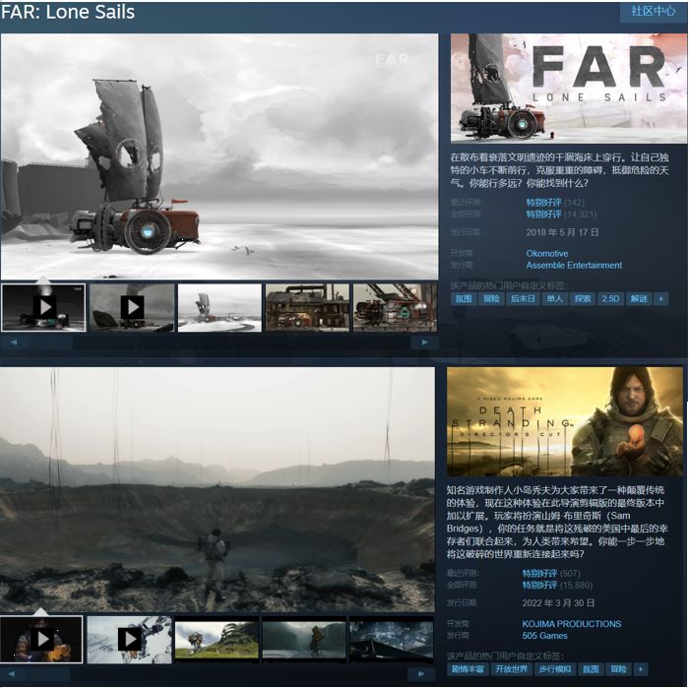Screen dimensions: 689x688
Task: Open Death Stranding recent reviews 特别好评 (507)
Action: (551, 573)
